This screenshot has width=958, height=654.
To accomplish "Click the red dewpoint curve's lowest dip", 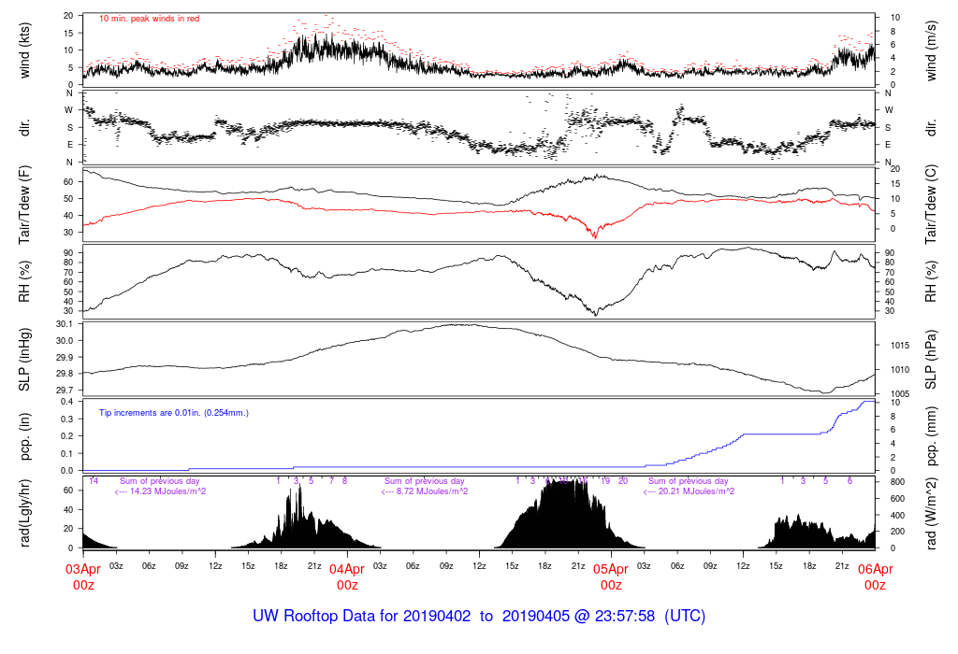I will coord(594,236).
